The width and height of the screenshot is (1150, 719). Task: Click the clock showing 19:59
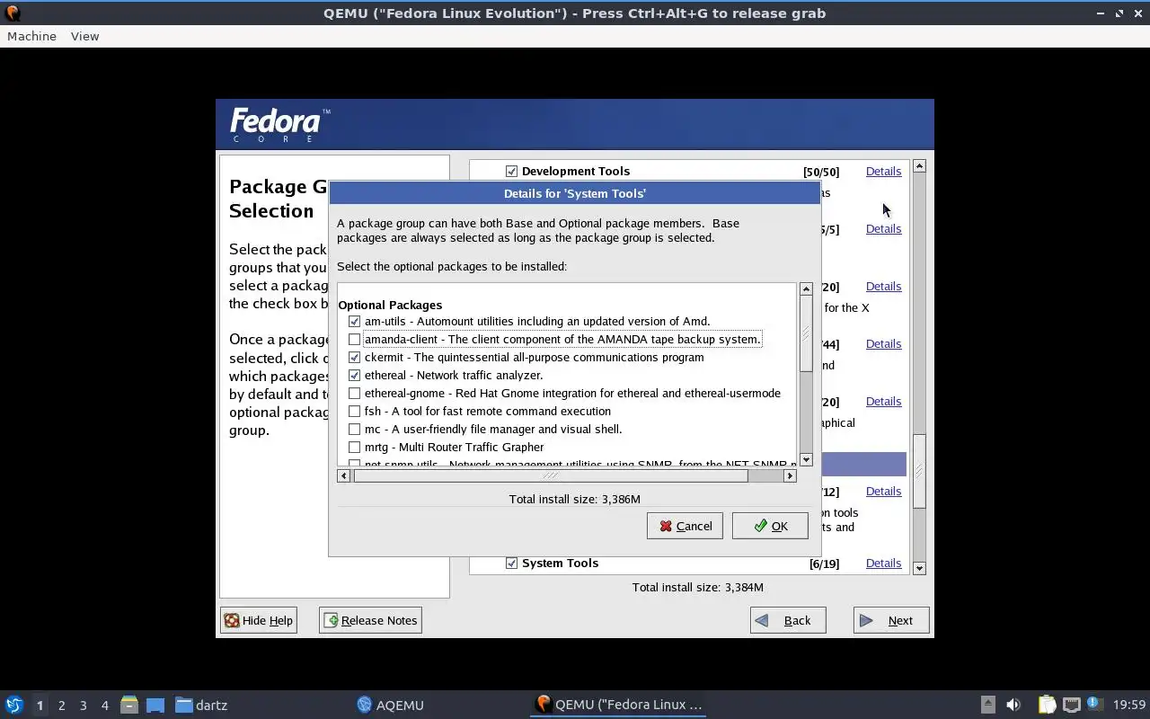(x=1129, y=705)
